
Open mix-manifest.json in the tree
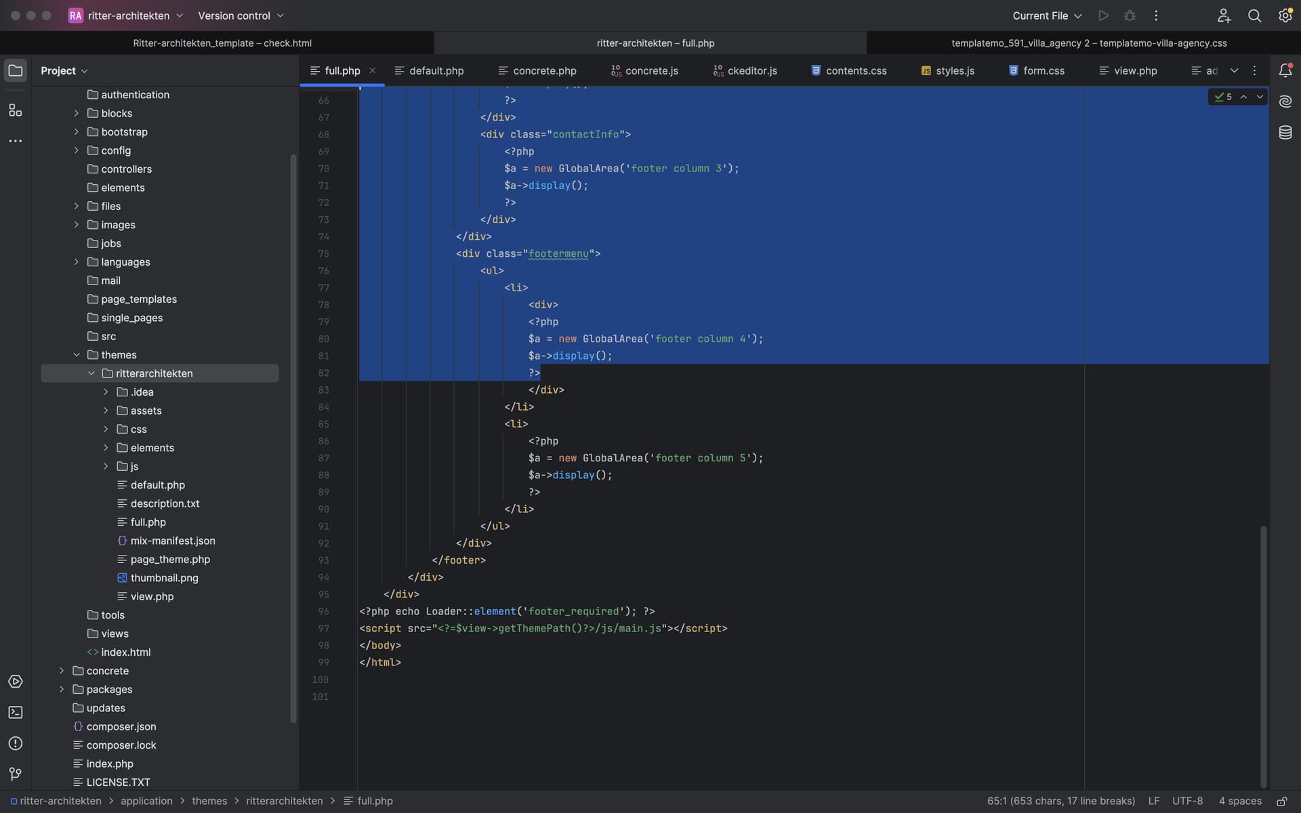(172, 541)
